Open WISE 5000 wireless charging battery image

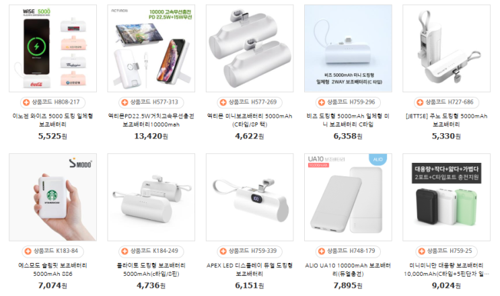(52, 48)
